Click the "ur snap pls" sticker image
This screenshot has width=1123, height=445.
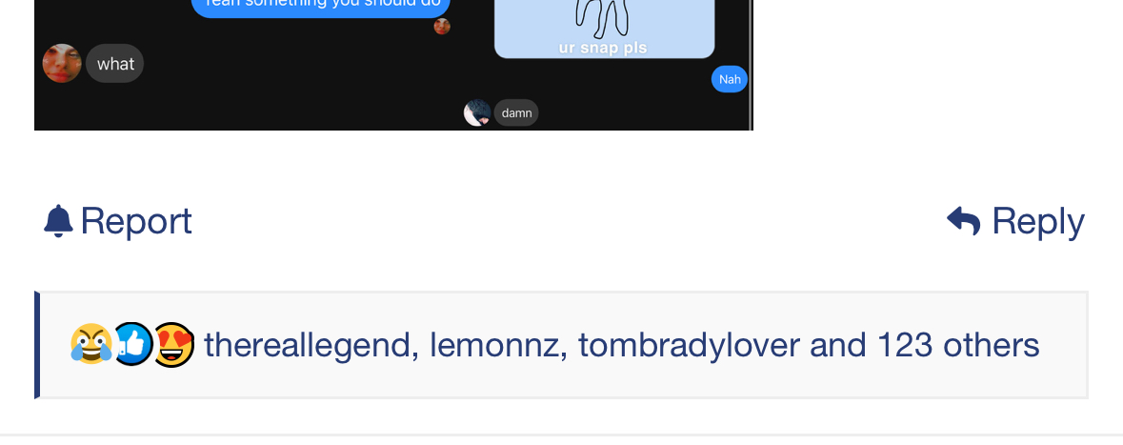[x=605, y=29]
